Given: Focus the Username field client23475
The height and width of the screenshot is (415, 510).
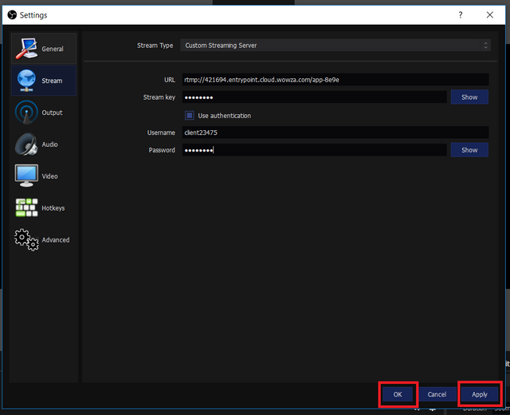Looking at the screenshot, I should 335,132.
